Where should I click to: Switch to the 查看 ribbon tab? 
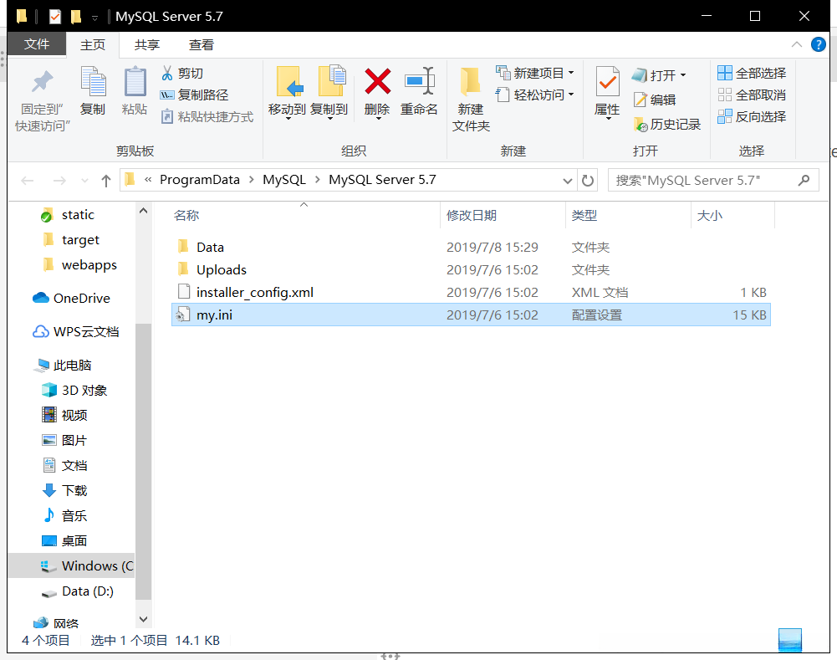(x=202, y=45)
